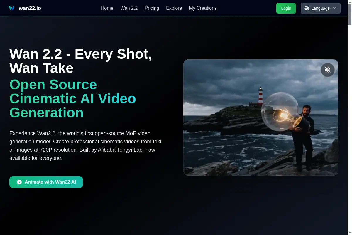Click Animate with Wan22 AI button
The image size is (352, 235).
(x=46, y=182)
